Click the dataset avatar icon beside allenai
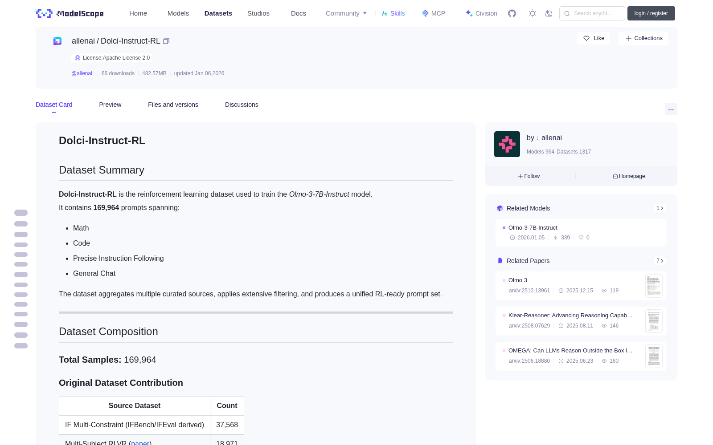Screen dimensions: 713x445 [57, 41]
